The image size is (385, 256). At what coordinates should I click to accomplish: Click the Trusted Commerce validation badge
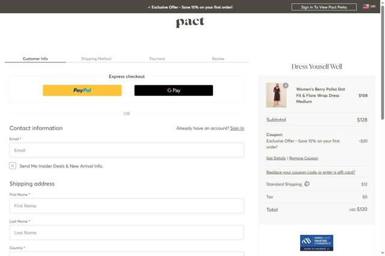(316, 243)
